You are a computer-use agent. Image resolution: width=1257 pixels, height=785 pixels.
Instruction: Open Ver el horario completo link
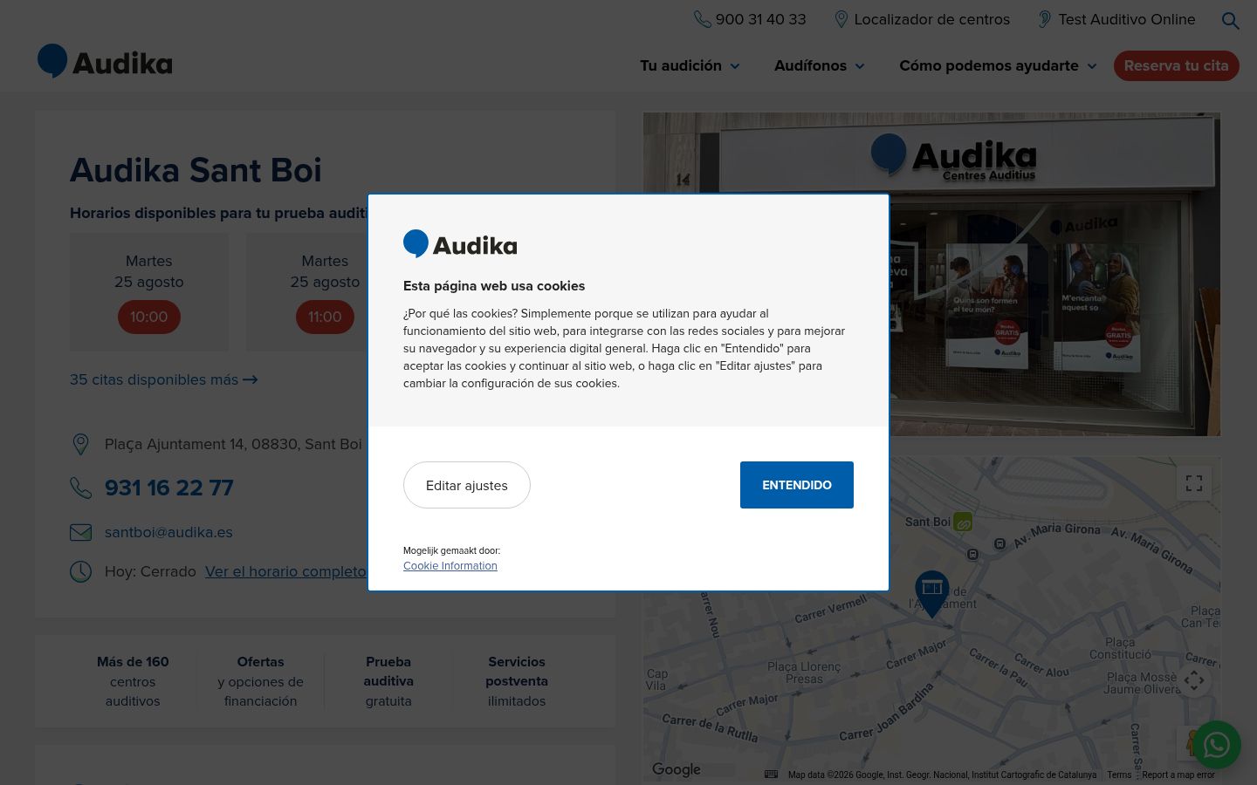tap(285, 571)
